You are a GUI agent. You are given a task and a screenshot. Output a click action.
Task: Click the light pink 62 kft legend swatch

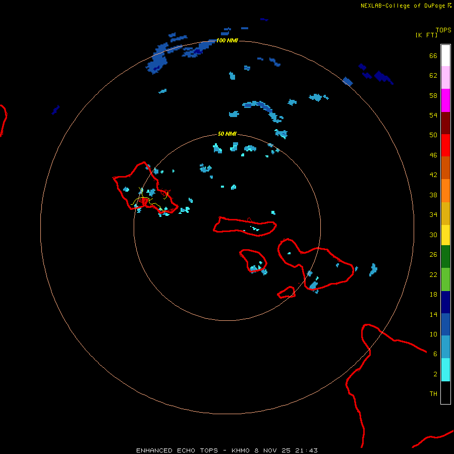click(445, 78)
